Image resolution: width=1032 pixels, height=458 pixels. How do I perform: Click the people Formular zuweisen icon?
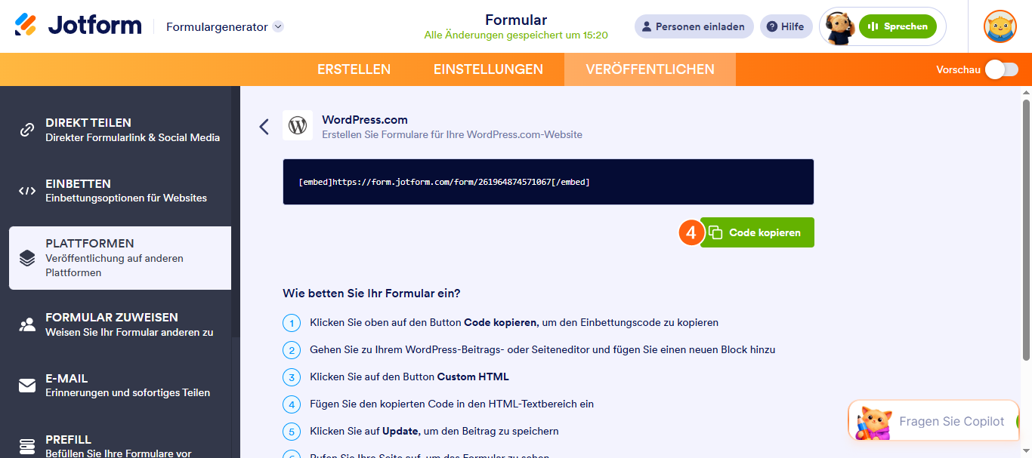pyautogui.click(x=27, y=325)
